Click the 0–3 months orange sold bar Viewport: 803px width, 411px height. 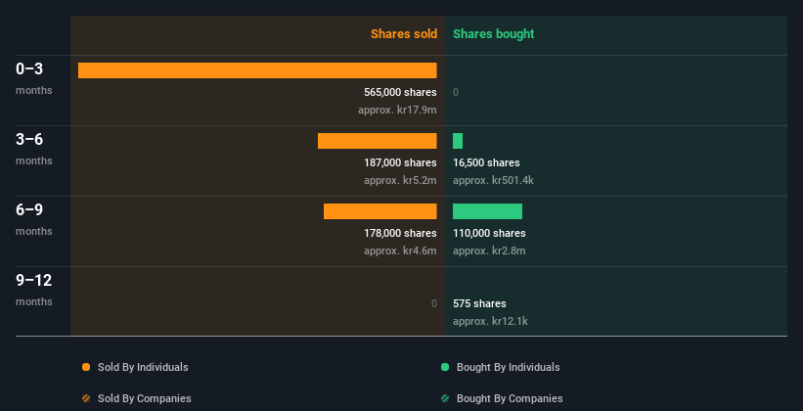(x=257, y=70)
